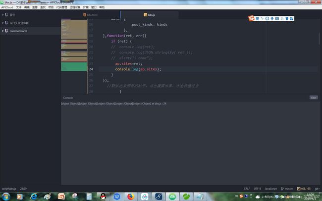Open the 帮助 (Help) menu
The height and width of the screenshot is (201, 322).
tap(102, 7)
